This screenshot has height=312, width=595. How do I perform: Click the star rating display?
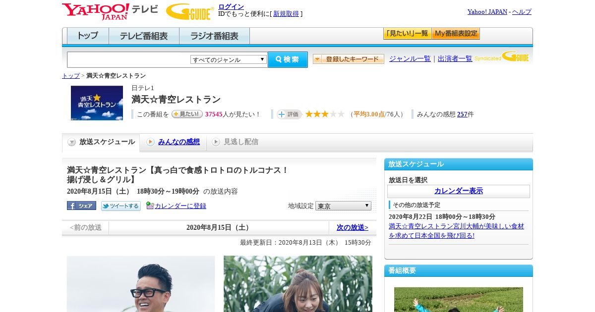pyautogui.click(x=325, y=114)
